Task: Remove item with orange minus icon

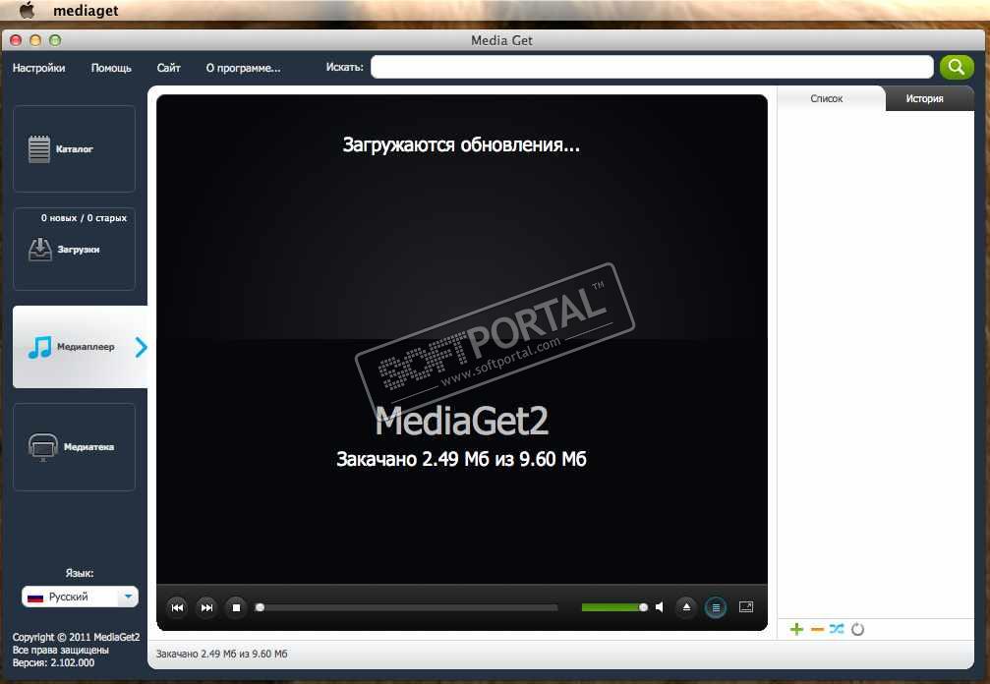Action: click(817, 629)
